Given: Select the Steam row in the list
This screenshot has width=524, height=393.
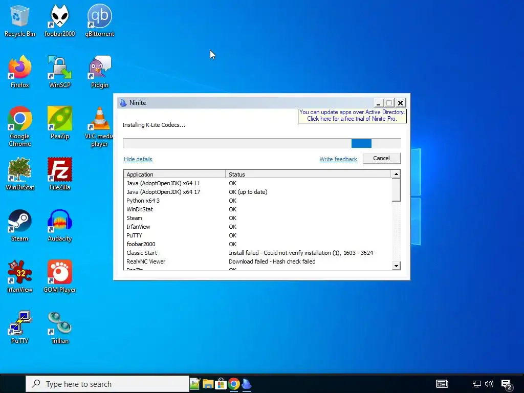Looking at the screenshot, I should [257, 218].
